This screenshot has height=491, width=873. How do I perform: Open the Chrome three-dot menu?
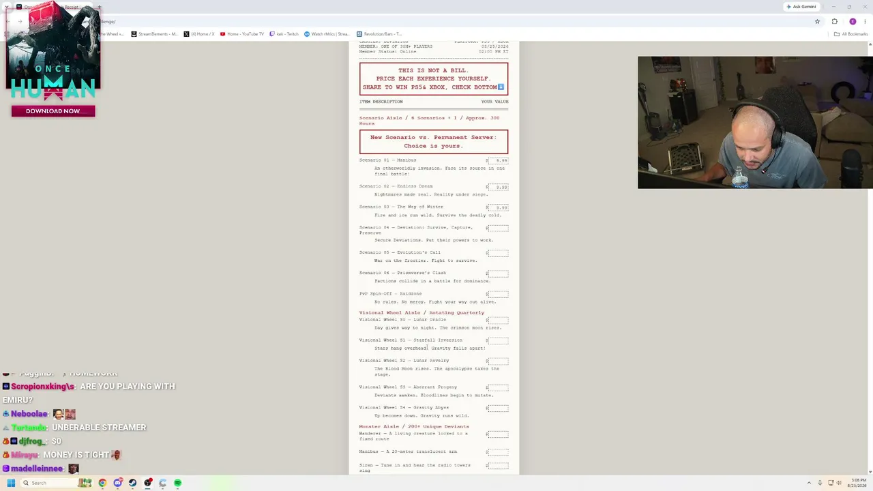tap(866, 21)
